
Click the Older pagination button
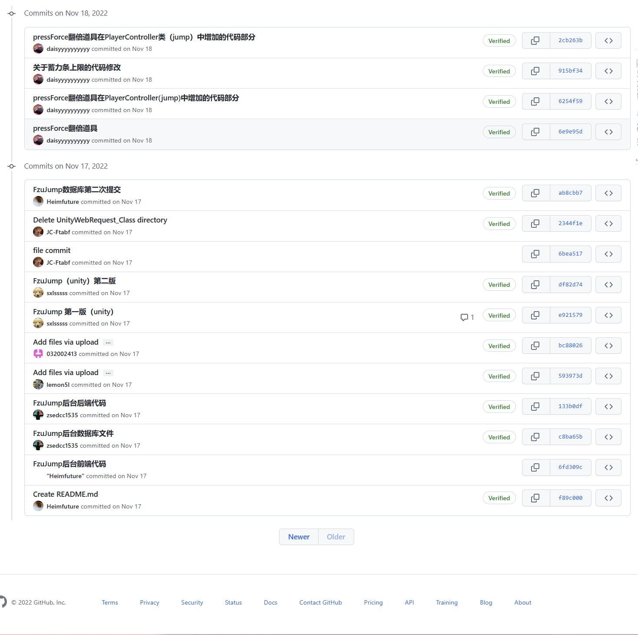click(336, 537)
